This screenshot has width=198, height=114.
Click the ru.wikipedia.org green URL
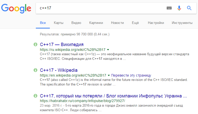coord(73,50)
